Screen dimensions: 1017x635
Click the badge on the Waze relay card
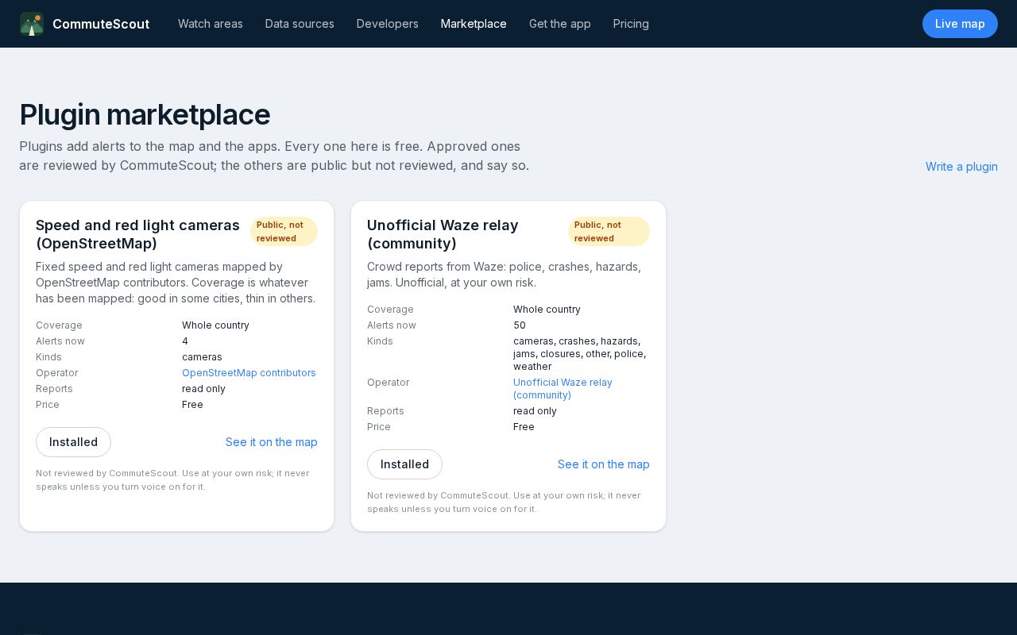coord(609,232)
